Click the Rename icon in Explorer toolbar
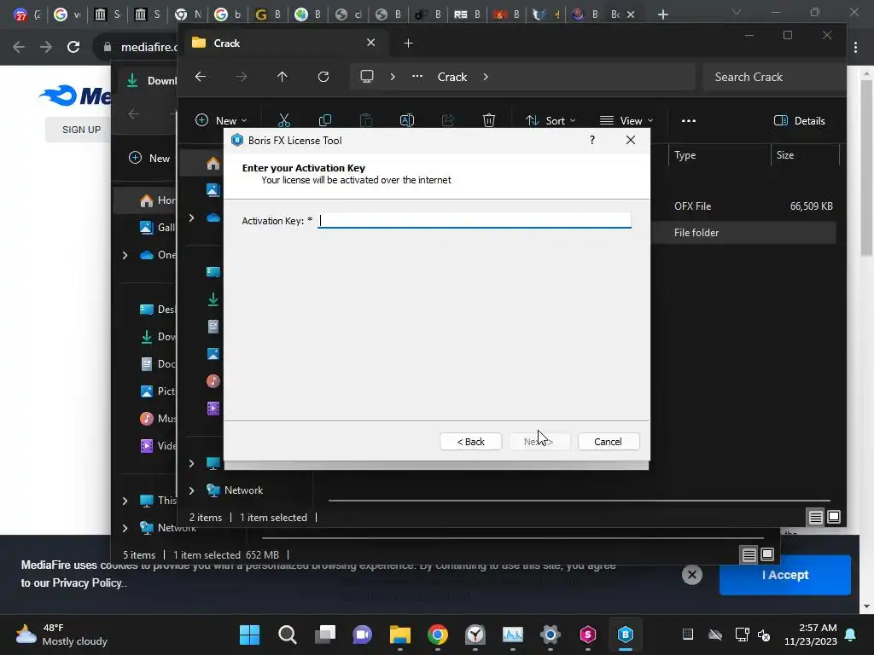874x655 pixels. (x=407, y=120)
